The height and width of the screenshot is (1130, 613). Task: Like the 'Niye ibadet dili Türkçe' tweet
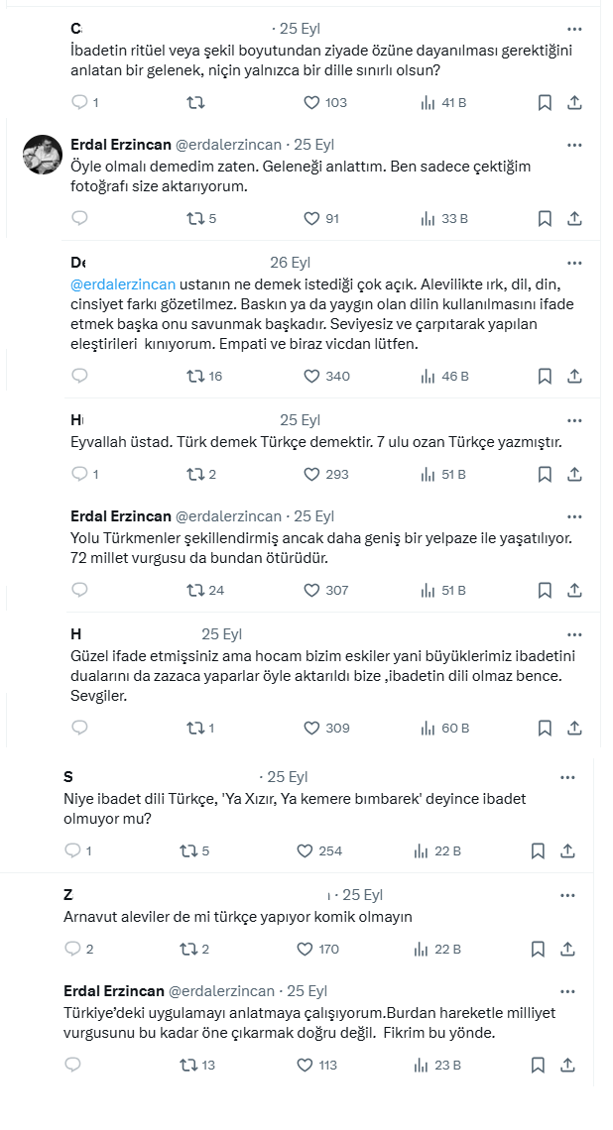[306, 850]
